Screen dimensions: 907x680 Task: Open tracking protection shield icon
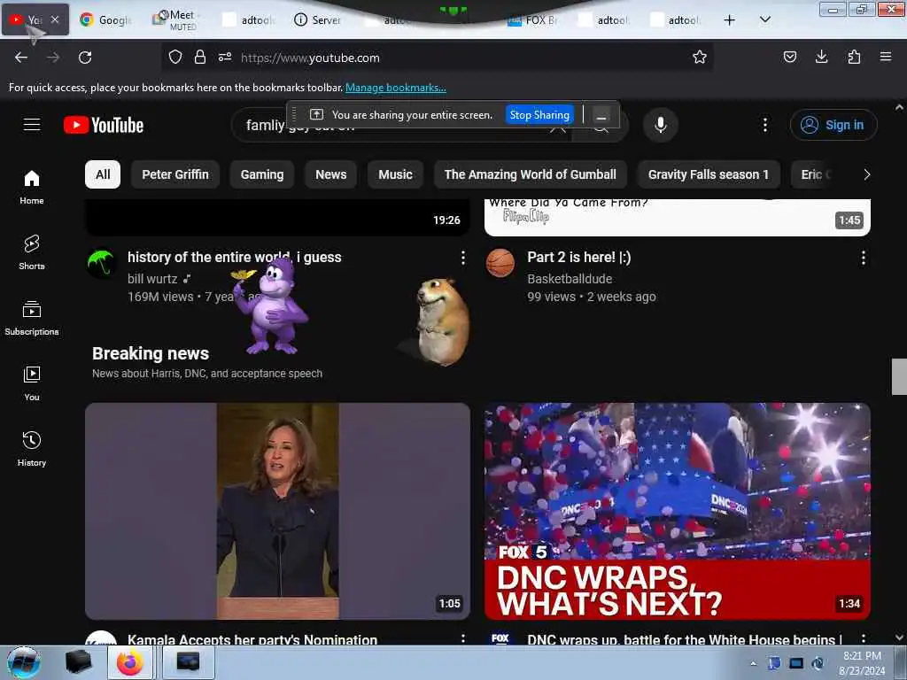pyautogui.click(x=175, y=58)
